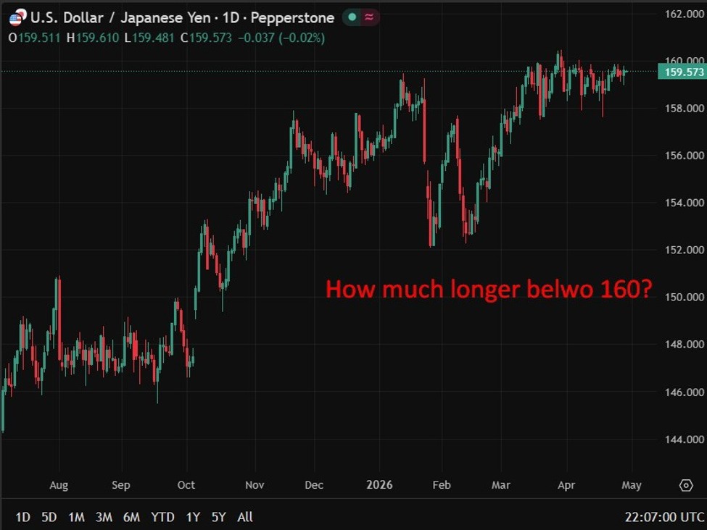Open timezone menu at 22:07:00 UTC
This screenshot has height=530, width=707.
664,517
